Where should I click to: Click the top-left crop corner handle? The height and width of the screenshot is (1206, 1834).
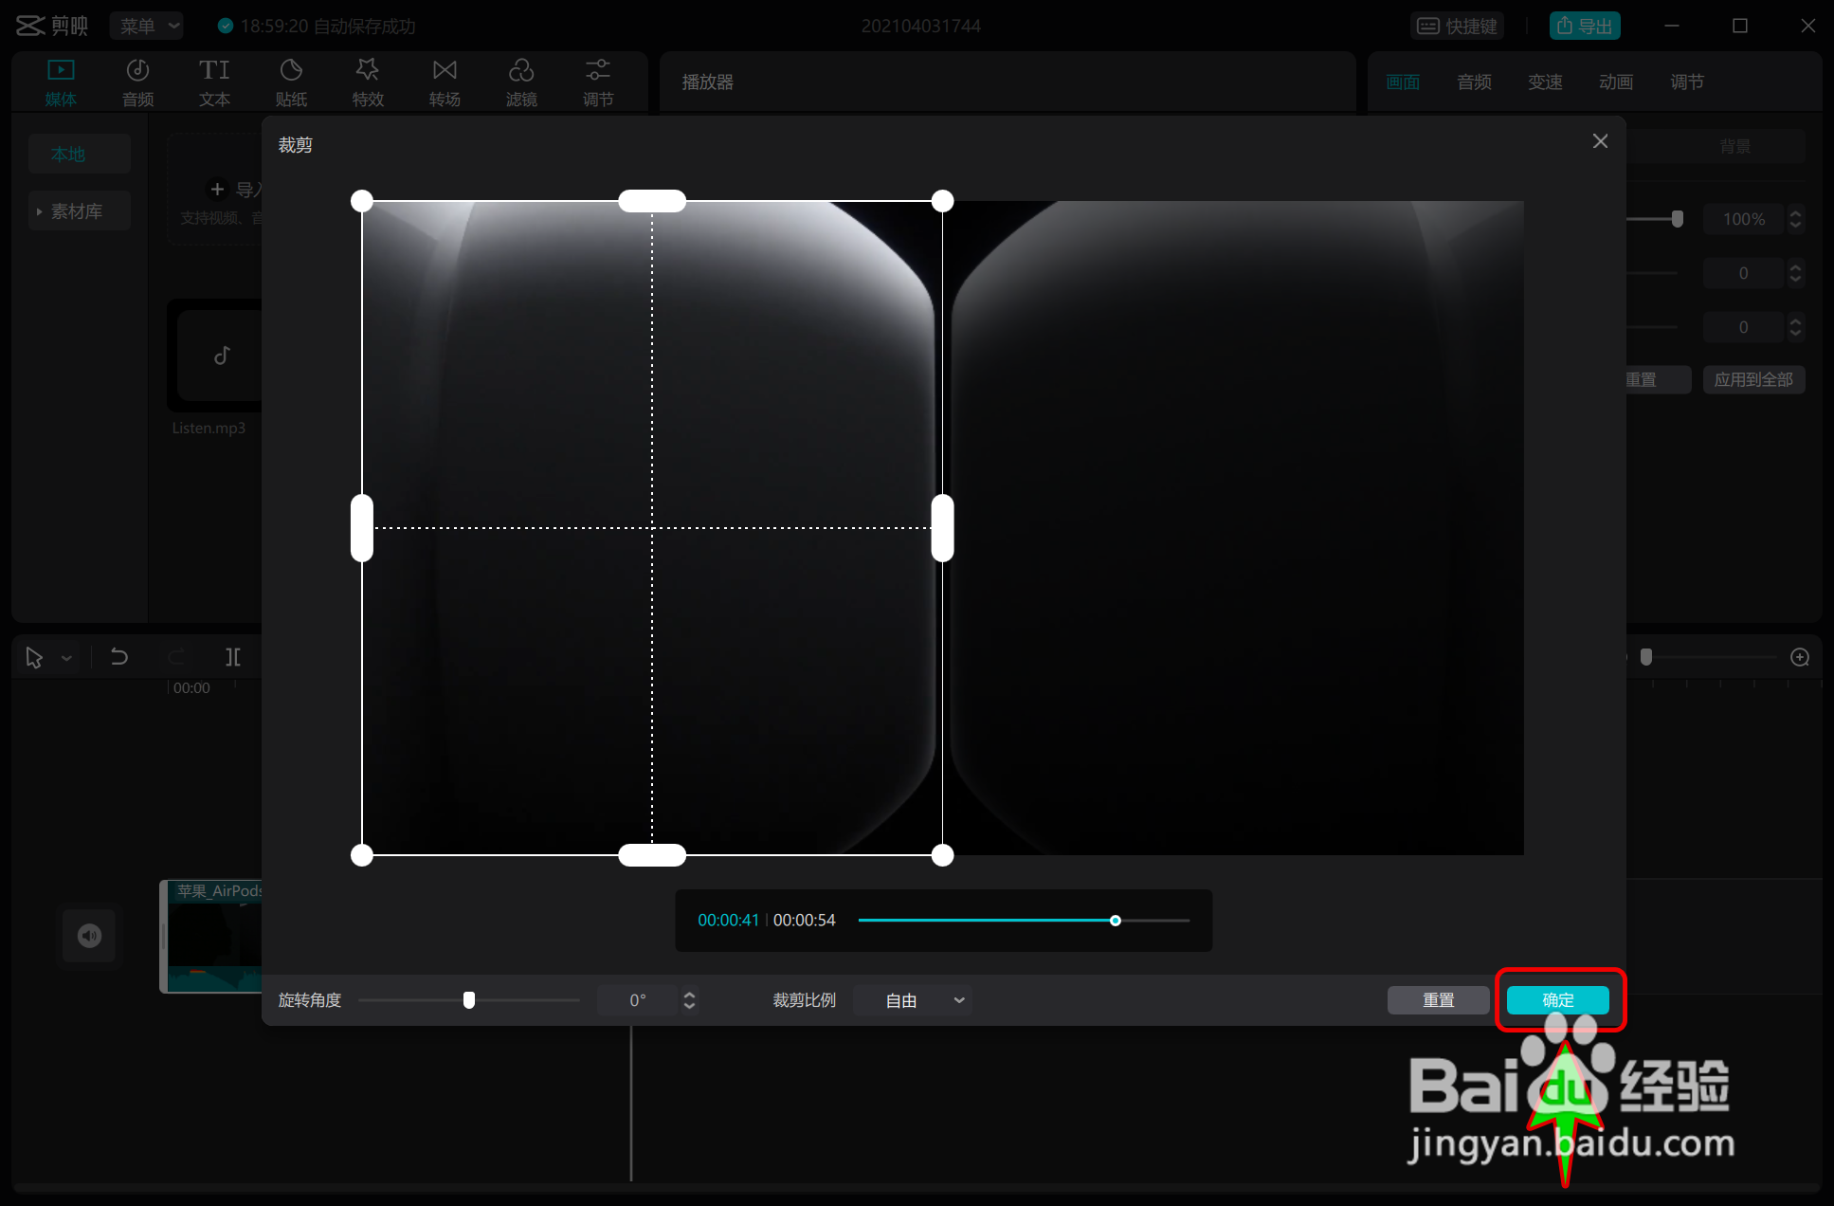(362, 201)
